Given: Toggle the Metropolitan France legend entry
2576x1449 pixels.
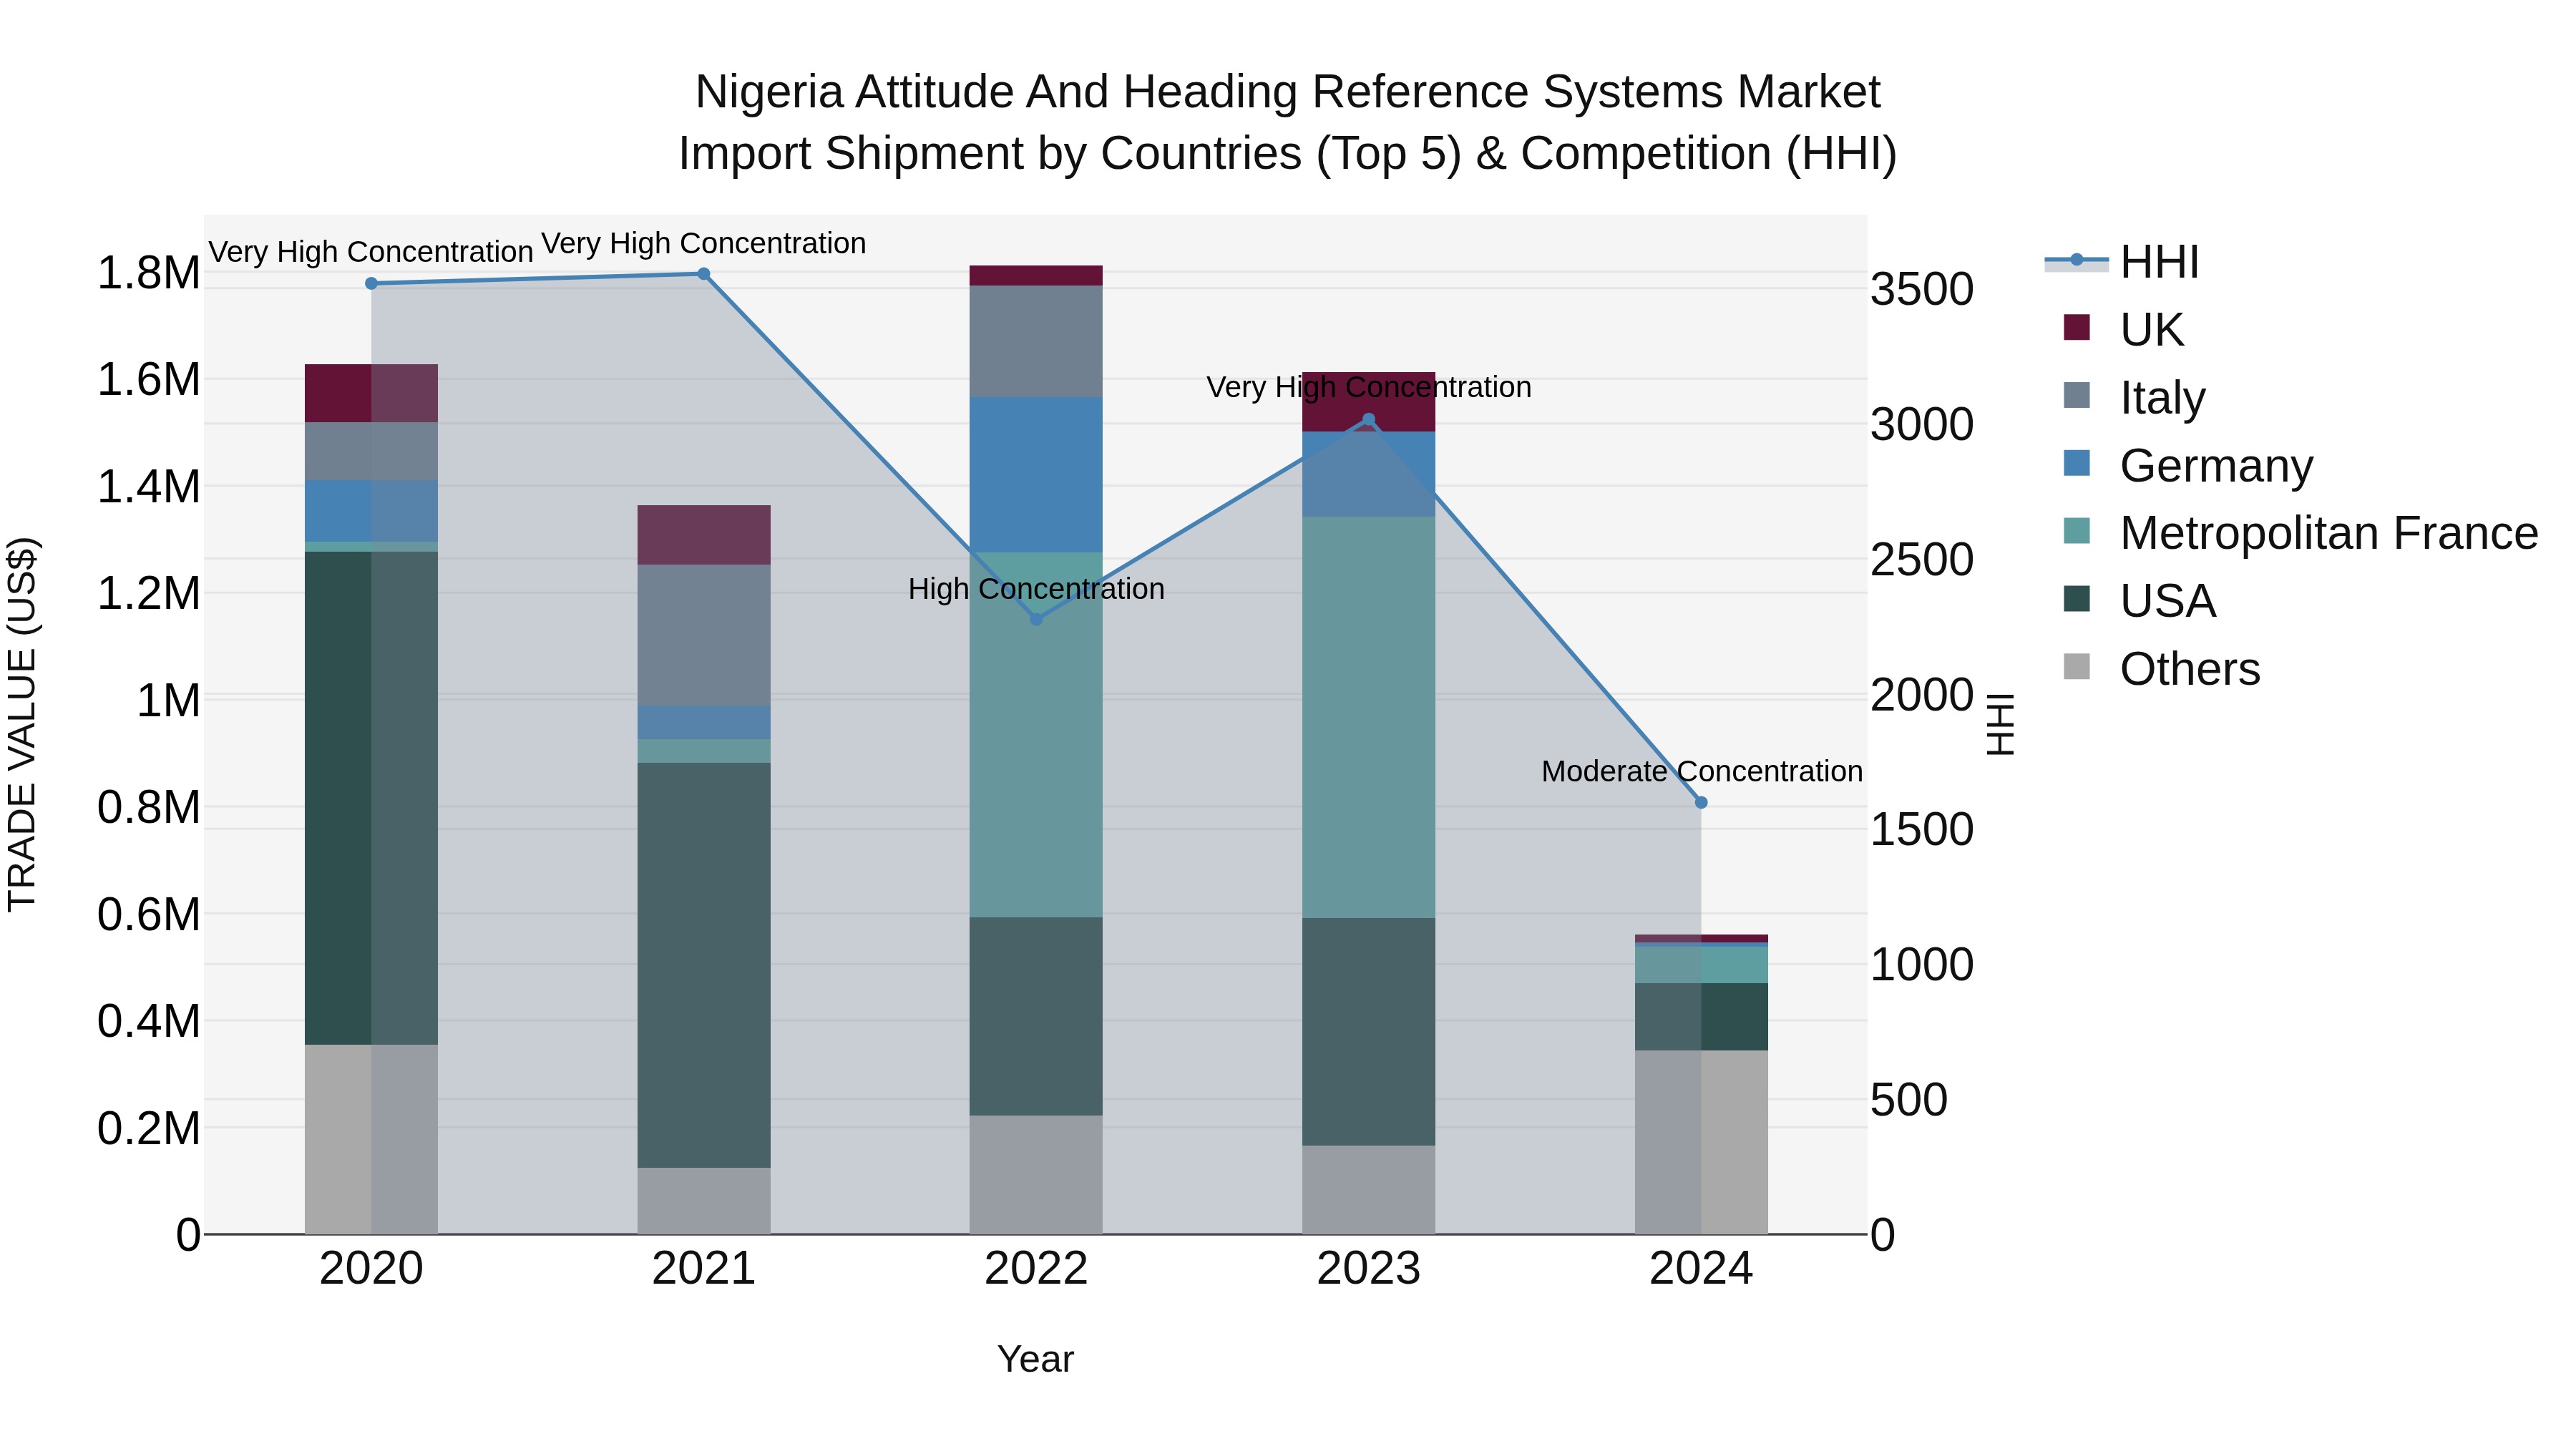Looking at the screenshot, I should [x=2300, y=533].
